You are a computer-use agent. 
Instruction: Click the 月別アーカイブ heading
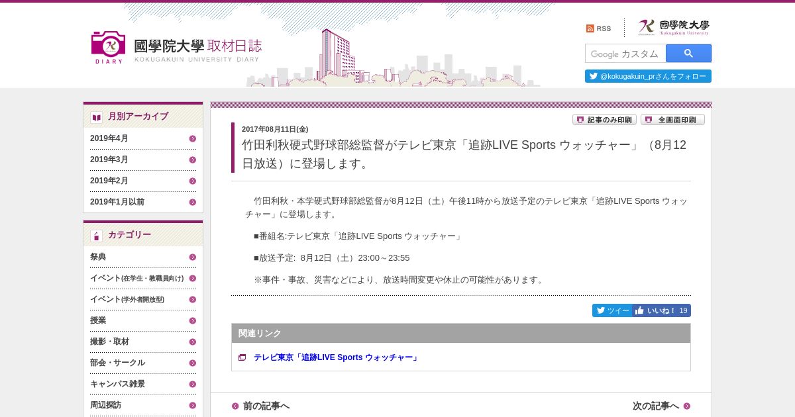[138, 116]
